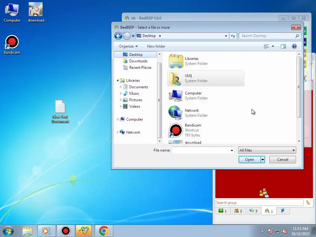Select Downloads in the navigation pane

click(135, 61)
